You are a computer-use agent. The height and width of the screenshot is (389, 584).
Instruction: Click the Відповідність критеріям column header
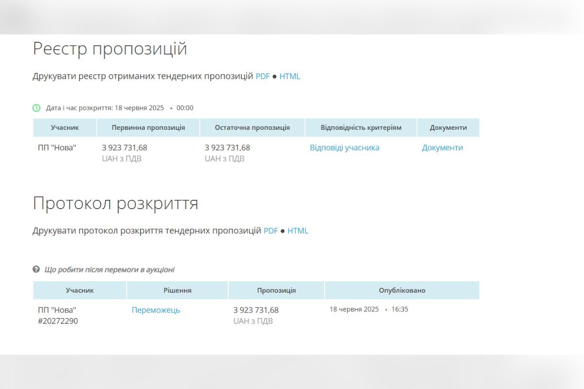tap(360, 127)
